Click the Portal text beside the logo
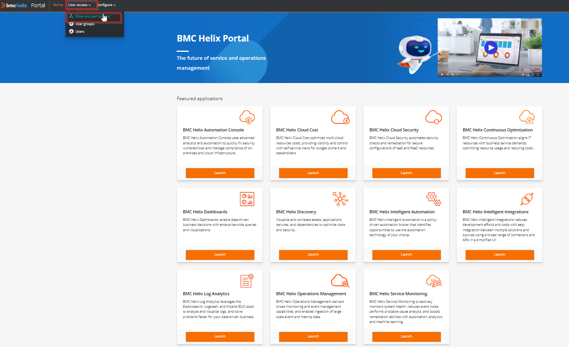The width and height of the screenshot is (569, 347). [x=38, y=5]
